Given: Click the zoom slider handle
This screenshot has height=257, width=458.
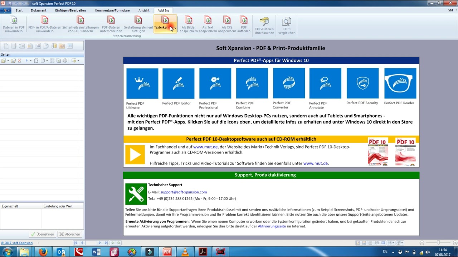Looking at the screenshot, I should [x=438, y=243].
